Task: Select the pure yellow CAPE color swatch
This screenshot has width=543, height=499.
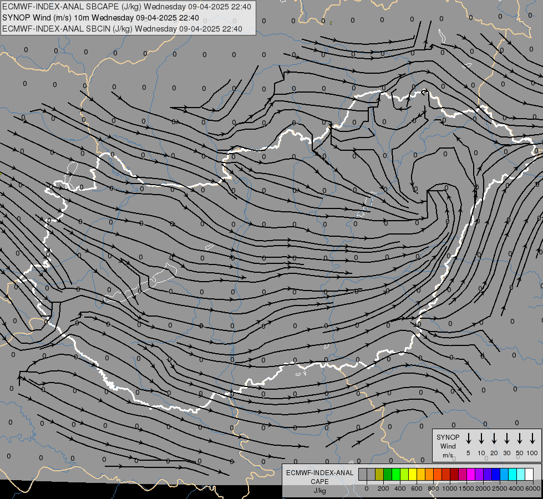Action: [x=413, y=474]
